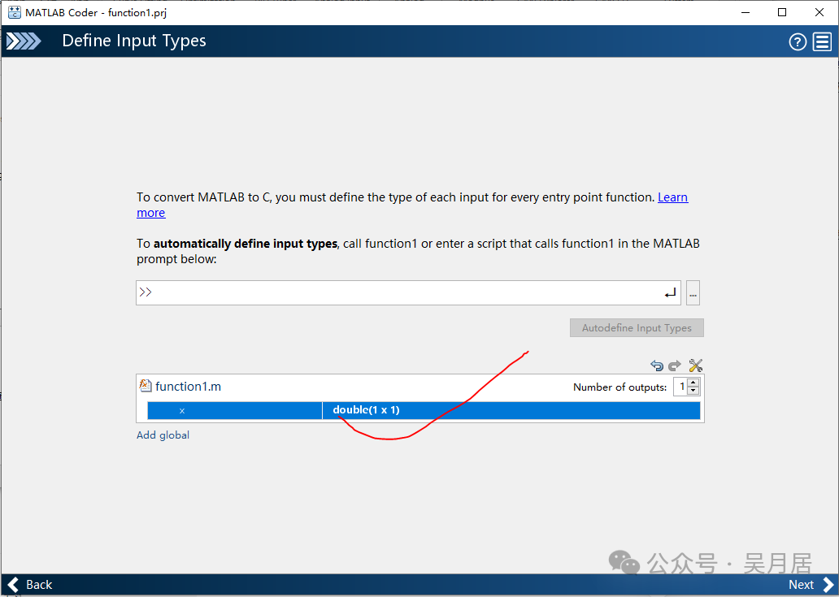This screenshot has height=597, width=839.
Task: Click the ellipsis browse button
Action: pyautogui.click(x=693, y=293)
